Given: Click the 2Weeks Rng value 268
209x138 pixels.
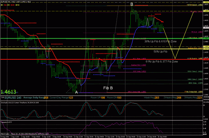Looking at the screenshot, I should (x=179, y=98).
